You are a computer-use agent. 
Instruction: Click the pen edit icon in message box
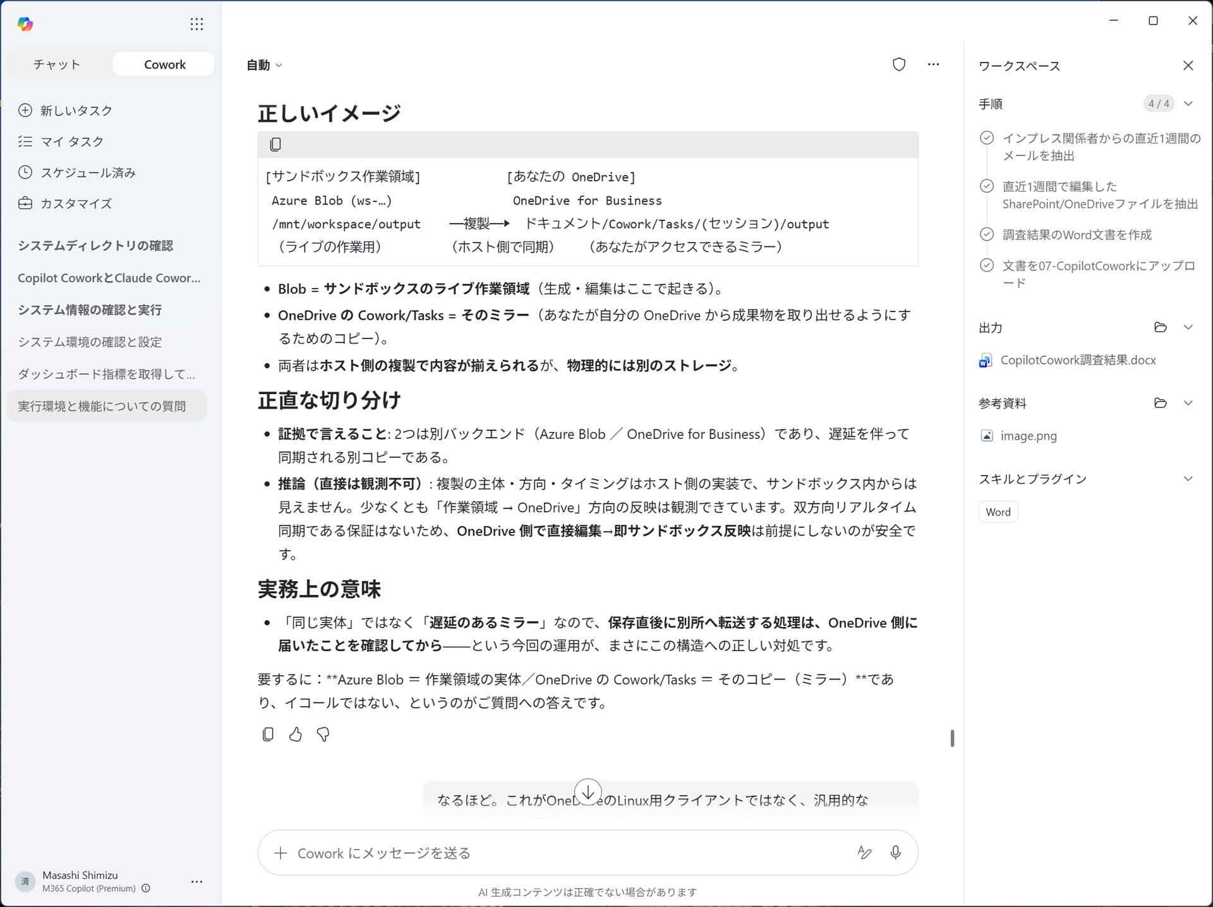point(864,853)
